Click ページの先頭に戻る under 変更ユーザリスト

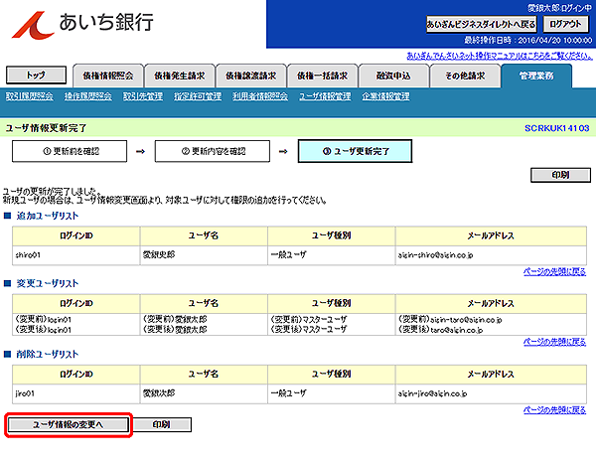click(x=554, y=342)
